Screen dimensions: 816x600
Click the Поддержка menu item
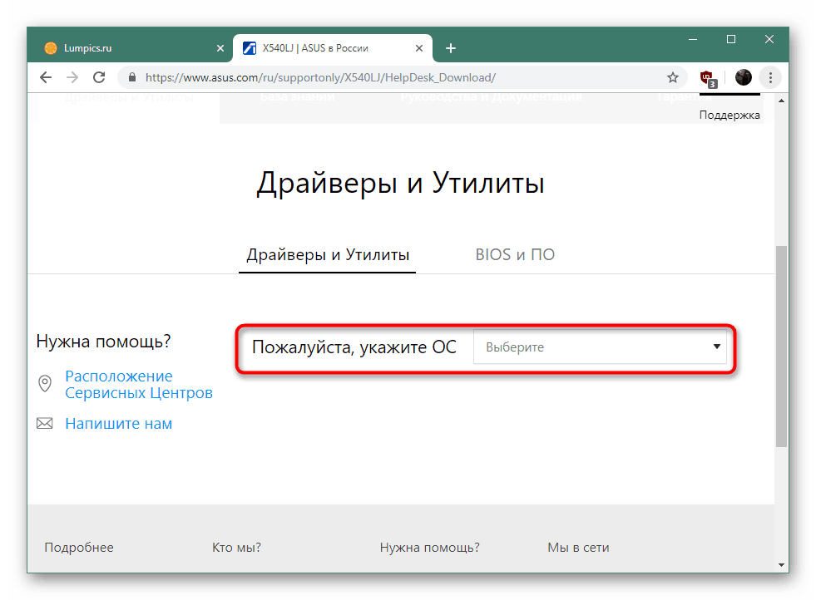(x=729, y=115)
